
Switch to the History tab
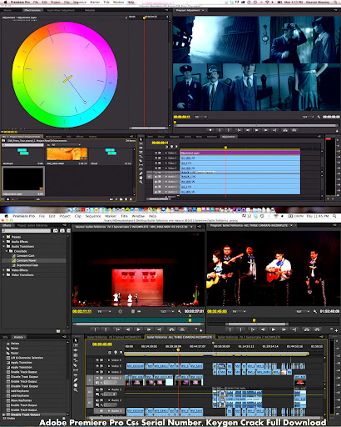[x=18, y=337]
